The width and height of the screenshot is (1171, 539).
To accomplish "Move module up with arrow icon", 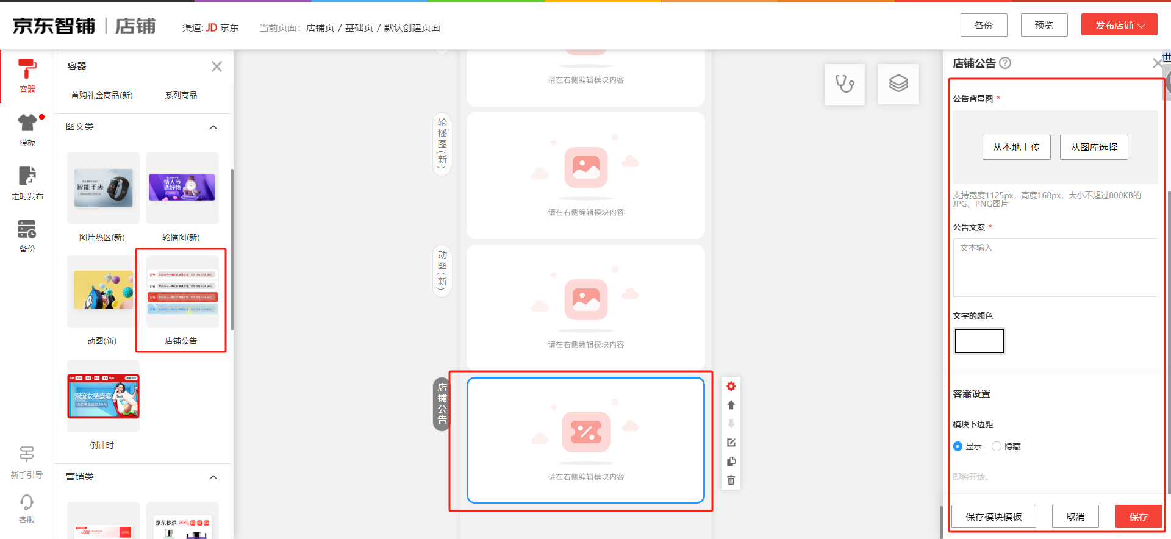I will [731, 405].
